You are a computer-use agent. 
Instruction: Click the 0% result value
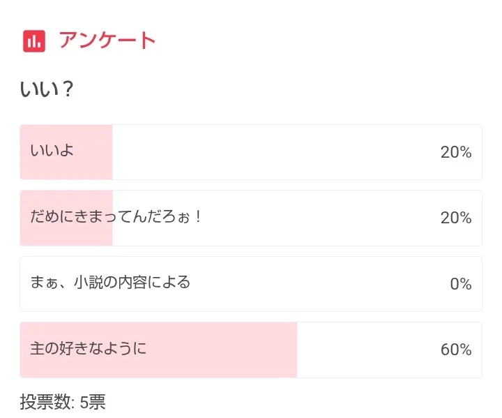point(461,284)
